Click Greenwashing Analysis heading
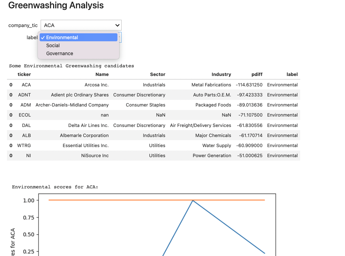Viewport: 345px width, 256px height. (x=56, y=6)
